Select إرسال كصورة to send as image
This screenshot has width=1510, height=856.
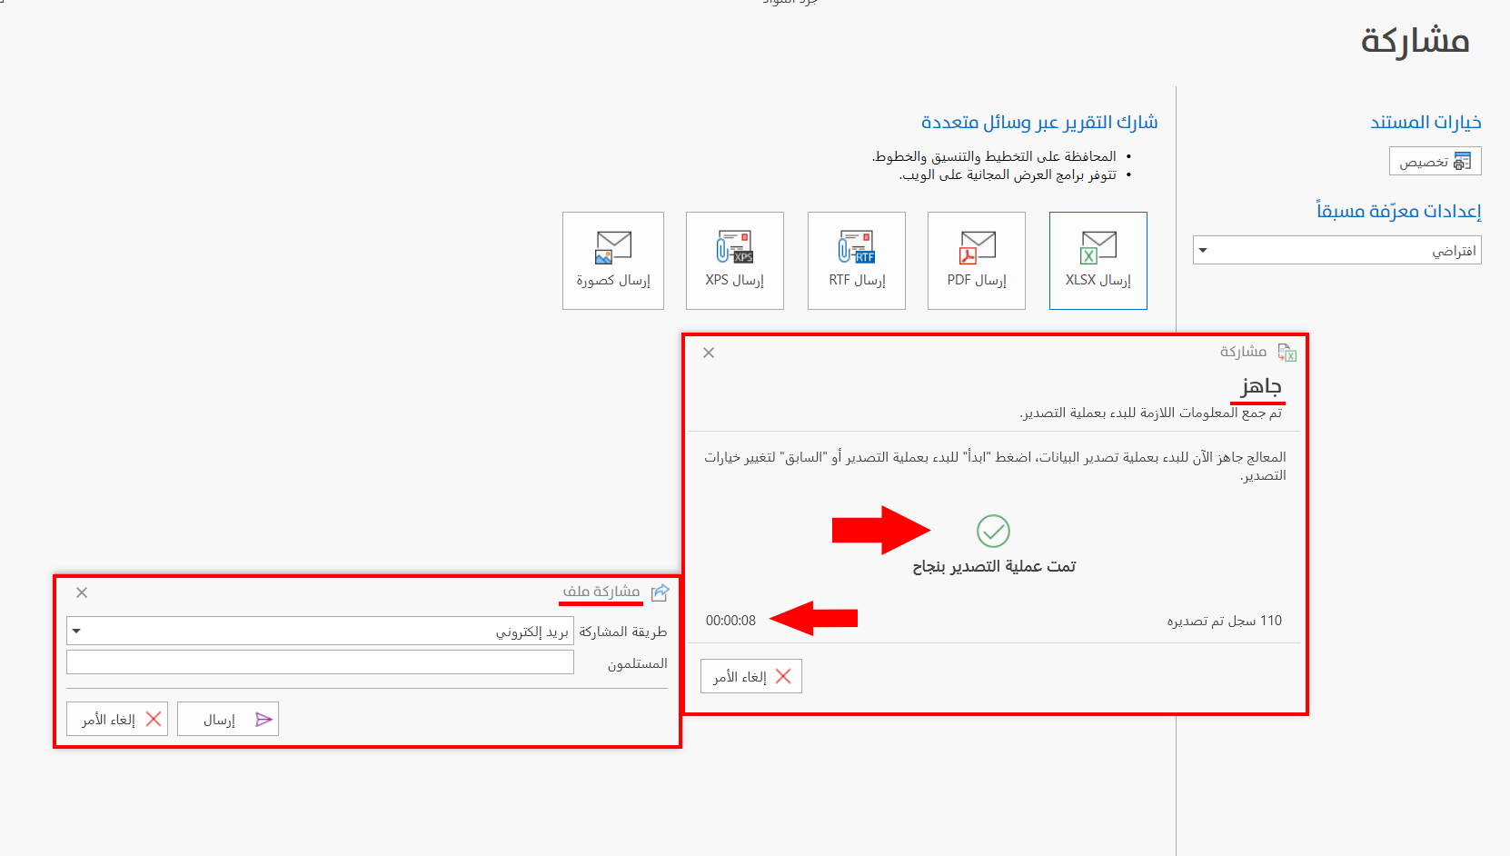point(612,261)
